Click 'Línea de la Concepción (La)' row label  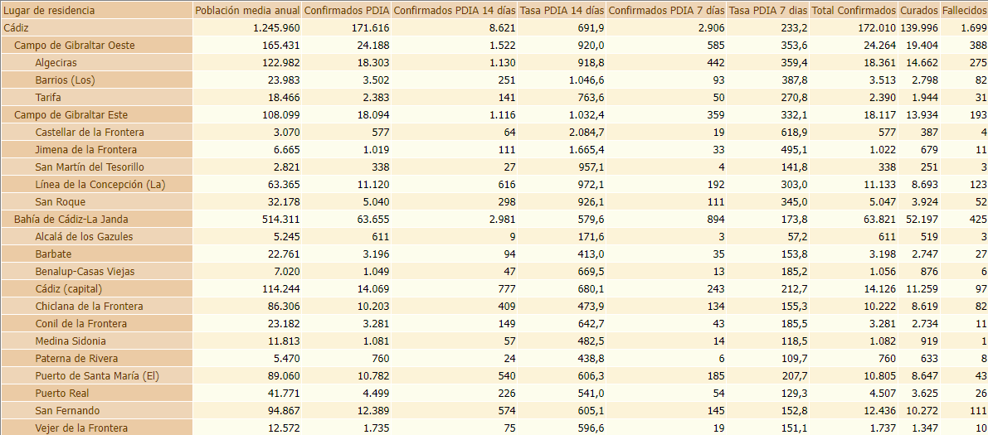pos(100,185)
